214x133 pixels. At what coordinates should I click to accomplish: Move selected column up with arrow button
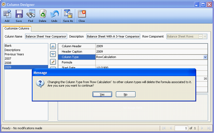[53, 46]
